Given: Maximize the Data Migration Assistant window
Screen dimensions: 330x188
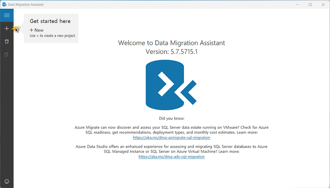Looking at the screenshot, I should pos(310,4).
